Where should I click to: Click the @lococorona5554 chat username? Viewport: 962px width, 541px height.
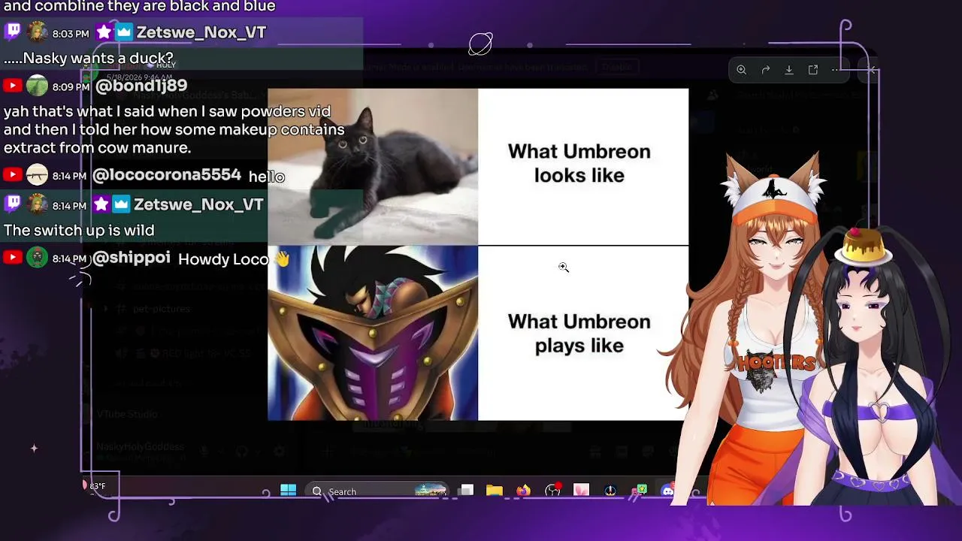click(166, 175)
